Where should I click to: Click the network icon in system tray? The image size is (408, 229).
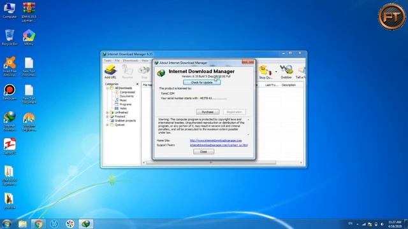tap(364, 224)
